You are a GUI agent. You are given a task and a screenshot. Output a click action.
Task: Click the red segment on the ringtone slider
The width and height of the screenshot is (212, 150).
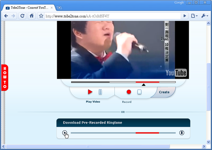click(x=147, y=133)
